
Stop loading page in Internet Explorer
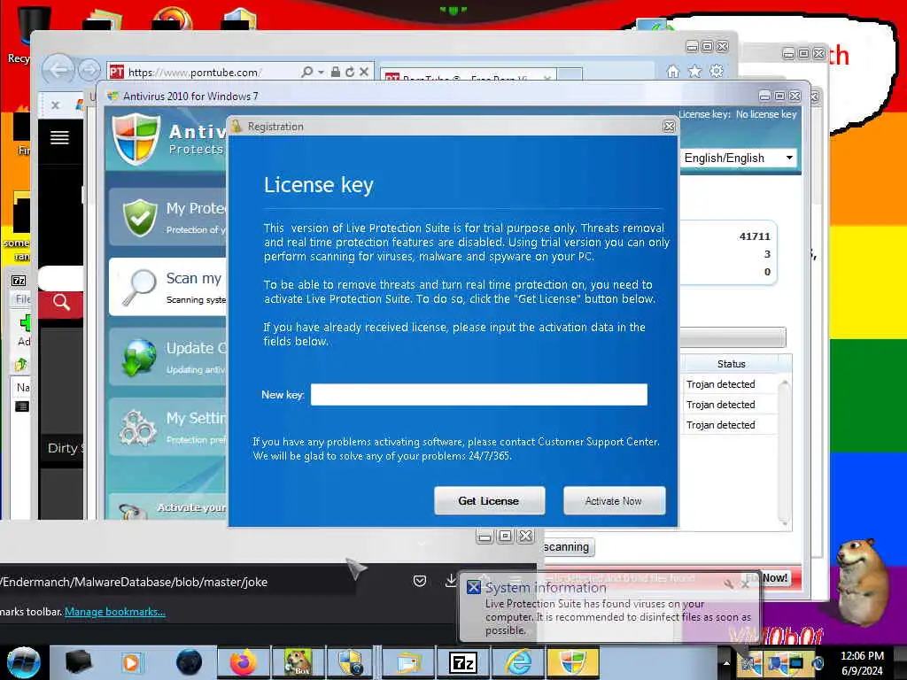click(364, 72)
